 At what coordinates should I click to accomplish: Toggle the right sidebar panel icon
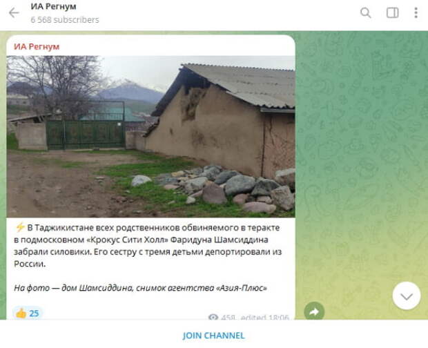click(x=393, y=12)
